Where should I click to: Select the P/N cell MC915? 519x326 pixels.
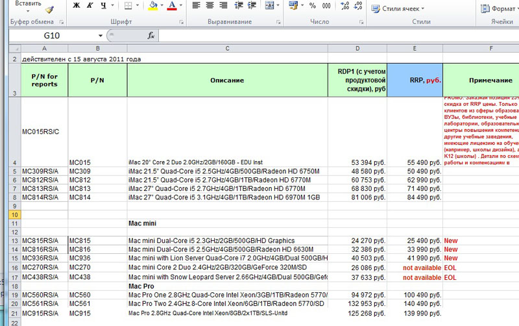coord(97,313)
